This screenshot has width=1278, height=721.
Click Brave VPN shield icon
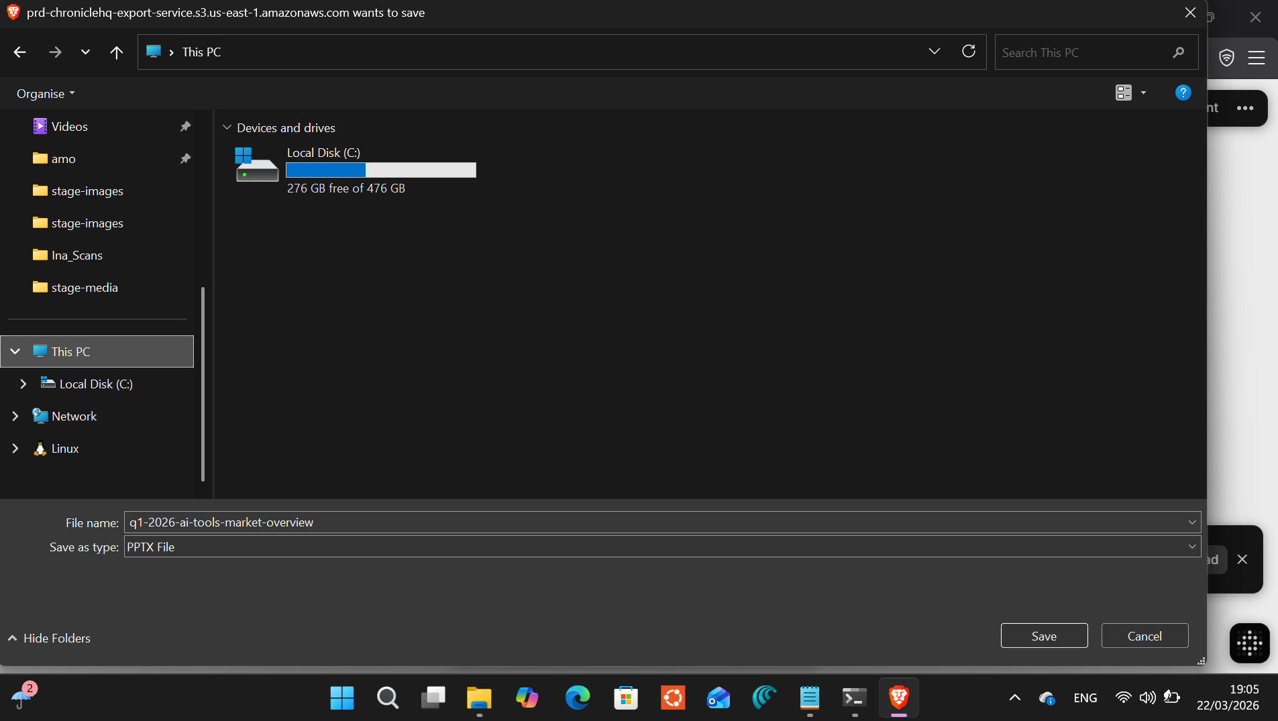click(1226, 58)
